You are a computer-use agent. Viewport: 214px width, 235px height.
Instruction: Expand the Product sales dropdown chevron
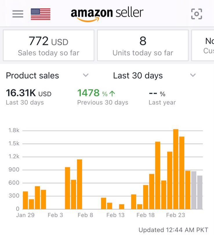(x=86, y=75)
